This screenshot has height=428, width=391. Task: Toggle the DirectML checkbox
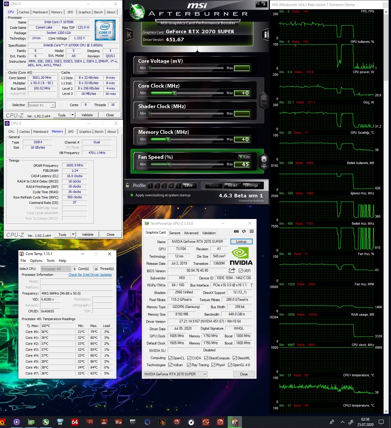tap(235, 358)
